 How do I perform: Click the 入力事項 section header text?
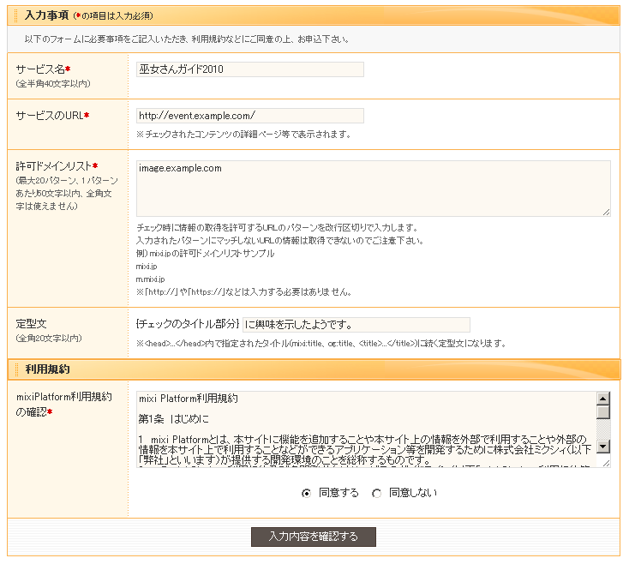[x=46, y=15]
